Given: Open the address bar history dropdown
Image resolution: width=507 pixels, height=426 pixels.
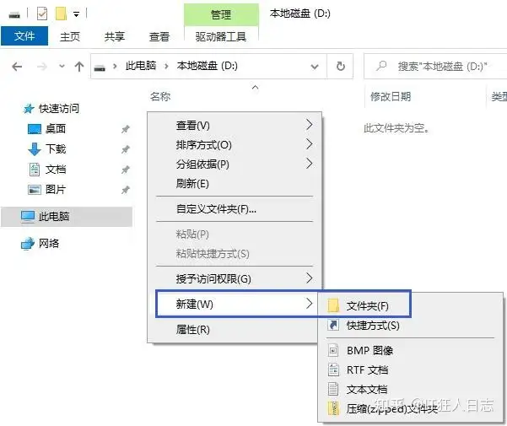Looking at the screenshot, I should (315, 67).
